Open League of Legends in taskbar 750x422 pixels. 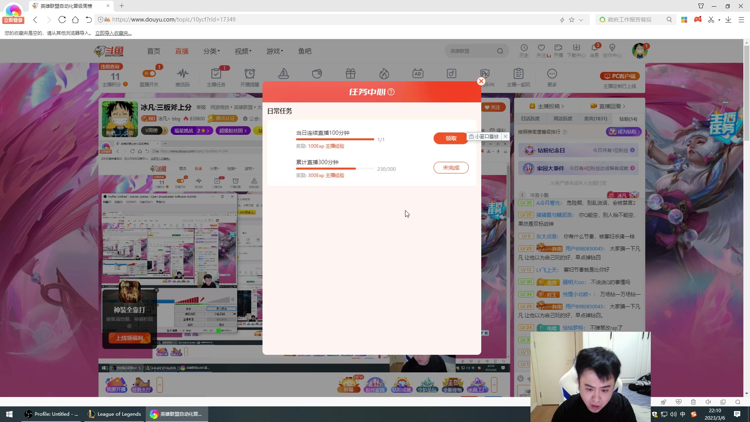tap(114, 414)
